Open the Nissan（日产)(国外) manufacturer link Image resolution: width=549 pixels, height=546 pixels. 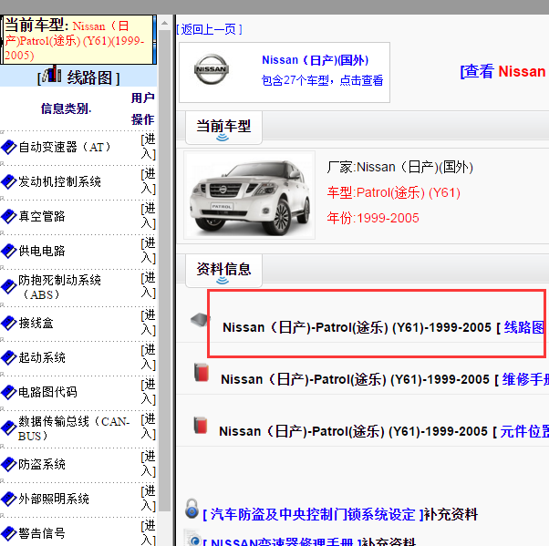click(x=316, y=60)
